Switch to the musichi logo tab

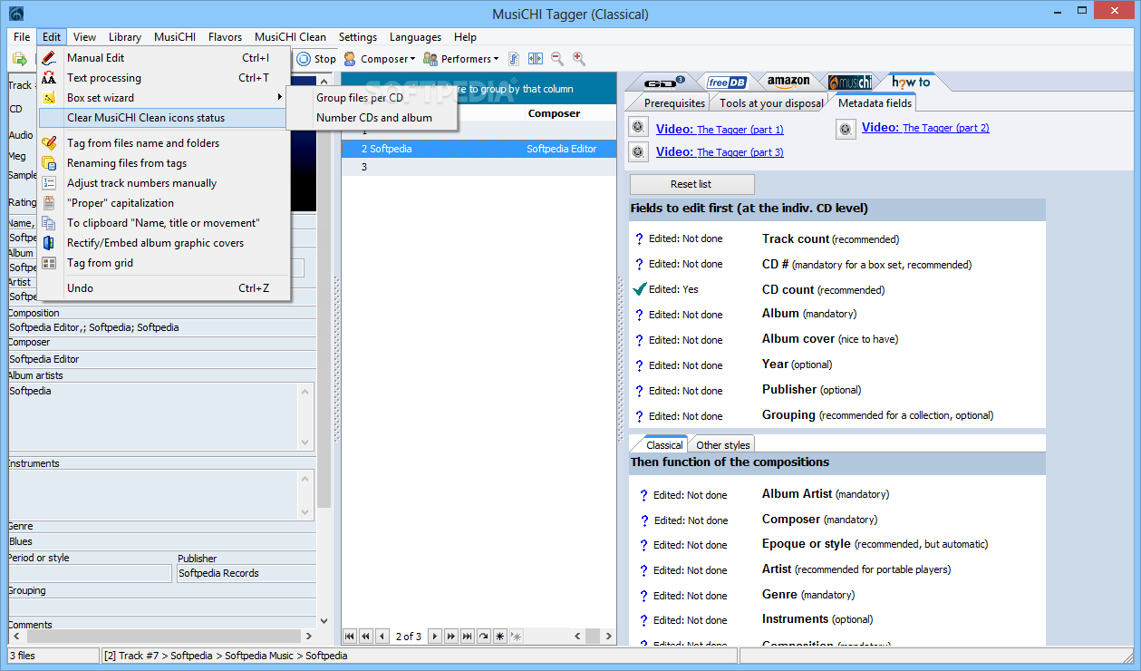849,82
